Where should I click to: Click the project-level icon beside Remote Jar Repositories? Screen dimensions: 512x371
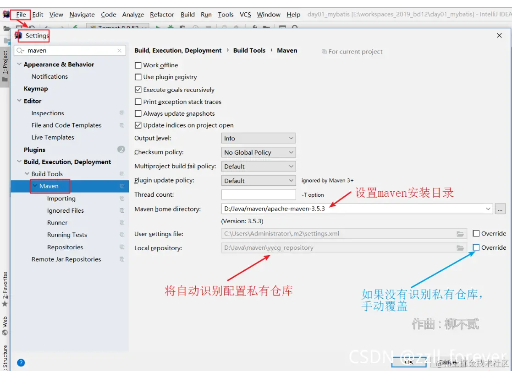coord(122,259)
